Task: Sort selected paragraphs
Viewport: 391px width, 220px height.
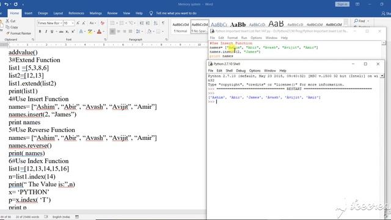Action: pyautogui.click(x=156, y=23)
